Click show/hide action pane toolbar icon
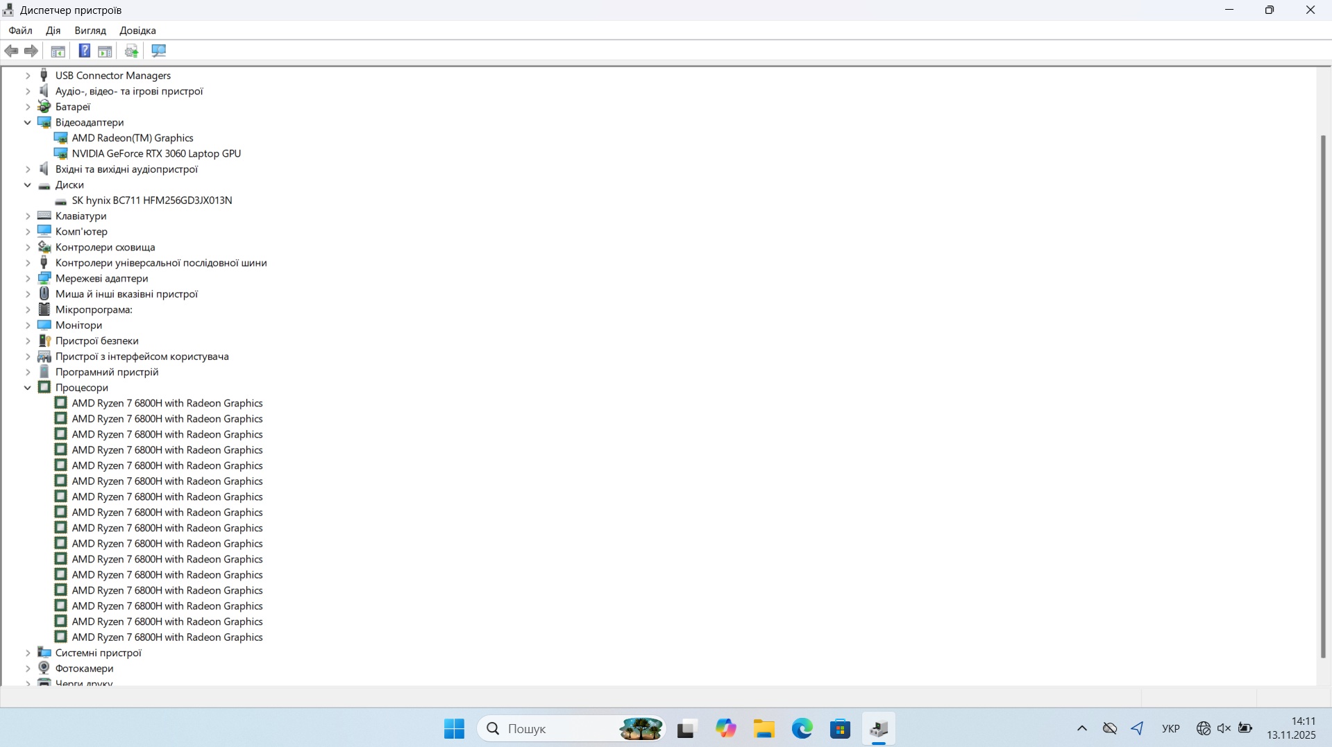Viewport: 1332px width, 747px height. coord(105,51)
